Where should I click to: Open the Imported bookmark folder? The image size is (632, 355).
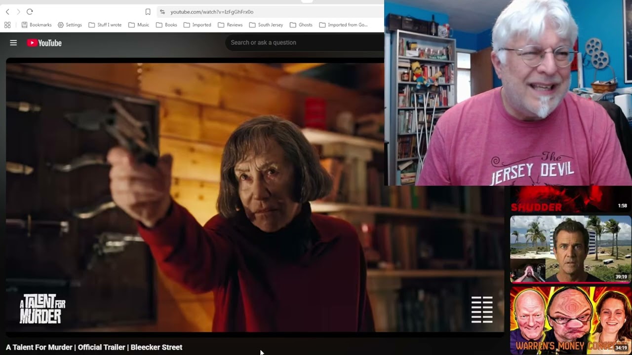click(x=197, y=25)
